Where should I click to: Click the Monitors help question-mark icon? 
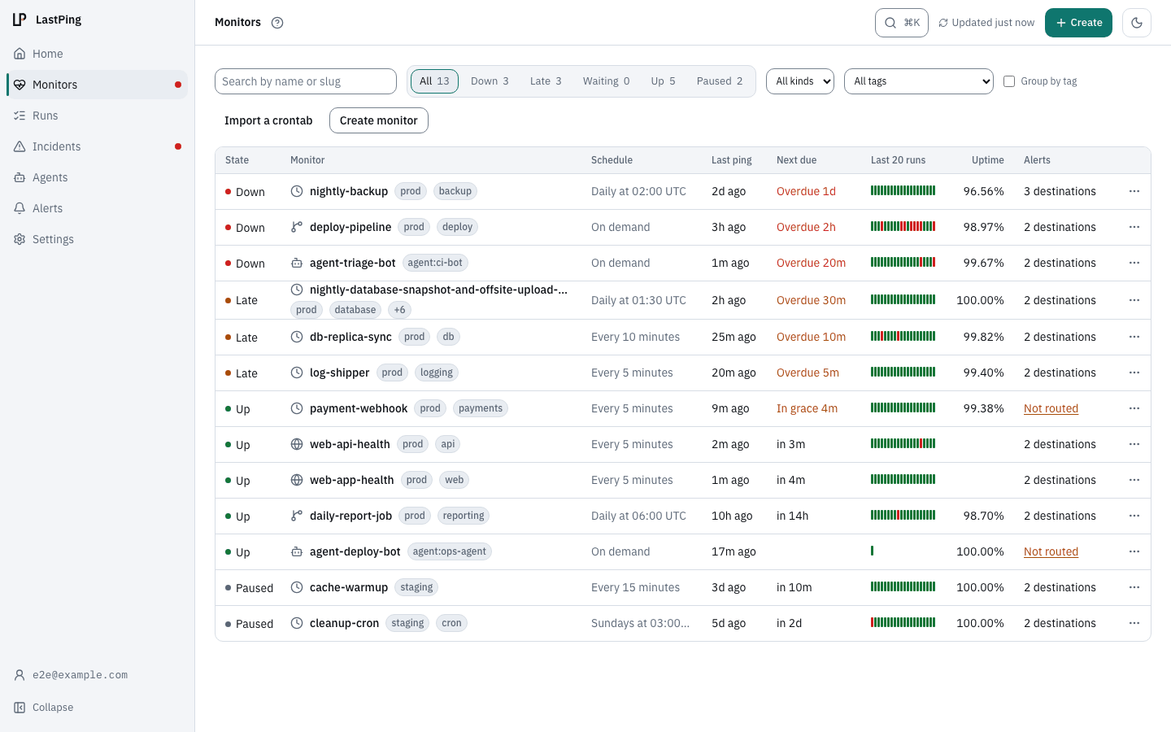(x=277, y=23)
